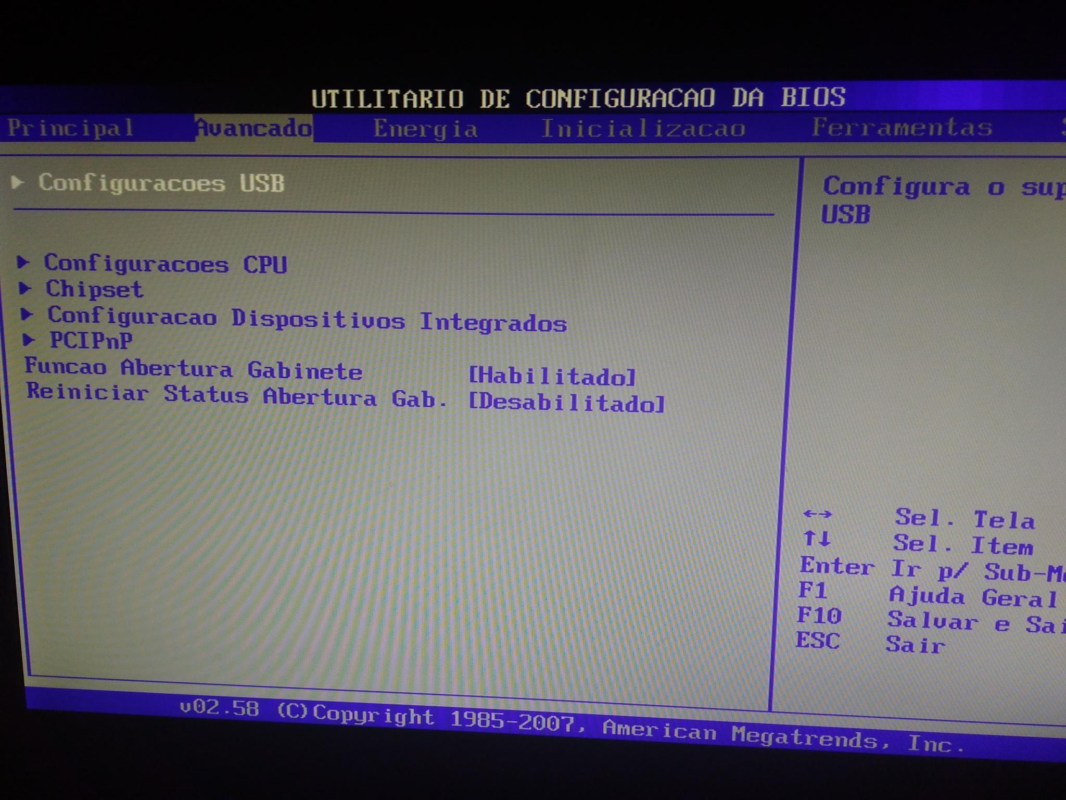Image resolution: width=1066 pixels, height=800 pixels.
Task: Click the ESC Sair hint
Action: [x=870, y=643]
